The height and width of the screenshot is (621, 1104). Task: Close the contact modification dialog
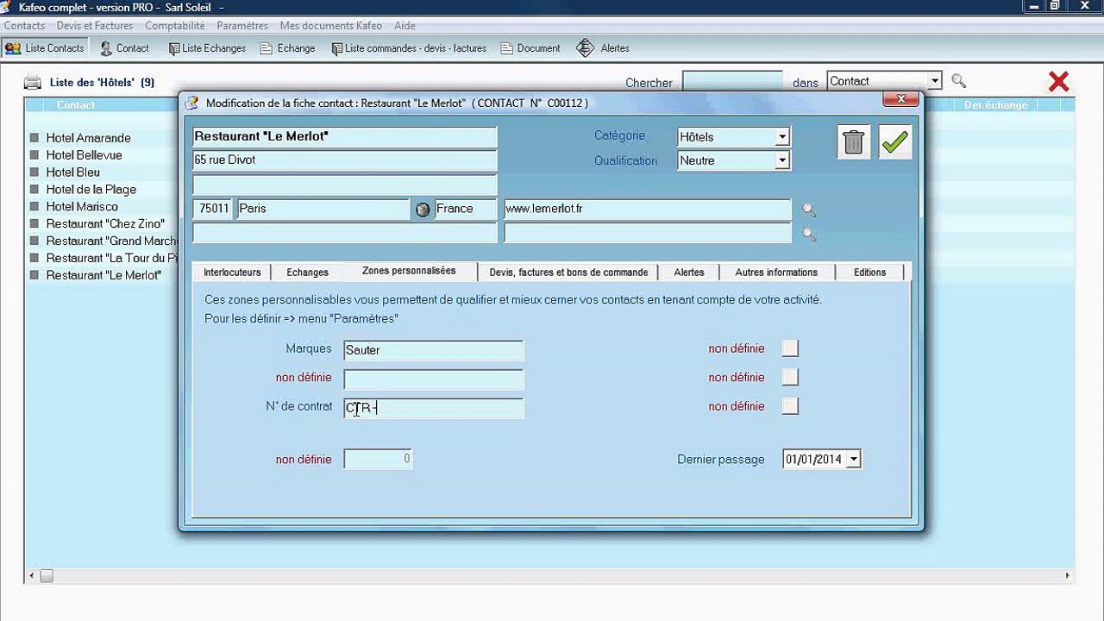[901, 99]
